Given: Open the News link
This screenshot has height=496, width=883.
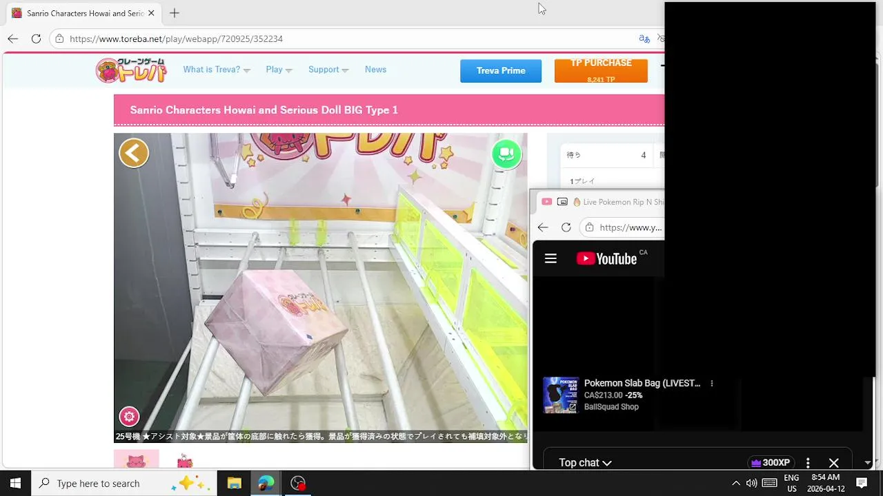Looking at the screenshot, I should point(375,70).
